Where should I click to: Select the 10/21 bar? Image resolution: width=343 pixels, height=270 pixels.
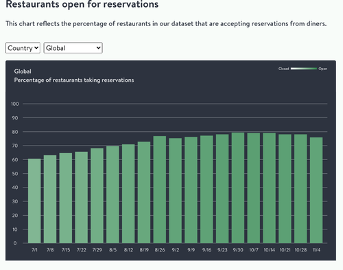point(285,188)
